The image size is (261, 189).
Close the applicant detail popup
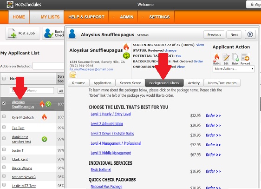click(x=250, y=34)
